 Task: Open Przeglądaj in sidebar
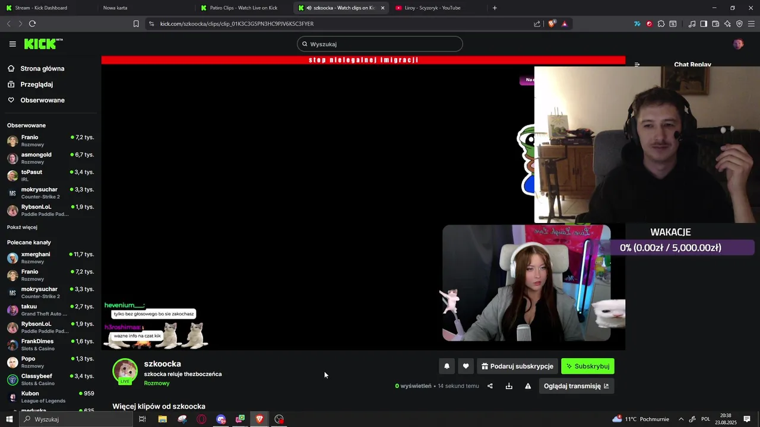(36, 84)
